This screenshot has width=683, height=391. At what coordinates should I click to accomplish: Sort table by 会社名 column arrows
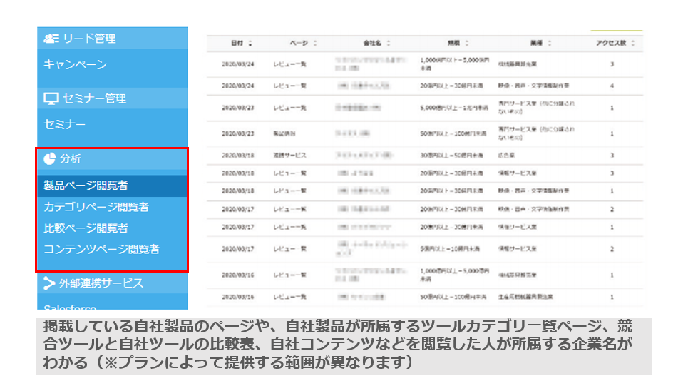(x=389, y=43)
